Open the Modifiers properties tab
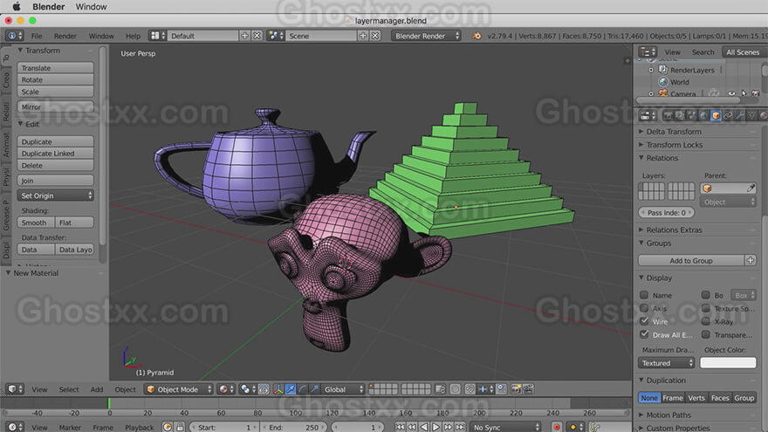768x432 pixels. click(739, 115)
